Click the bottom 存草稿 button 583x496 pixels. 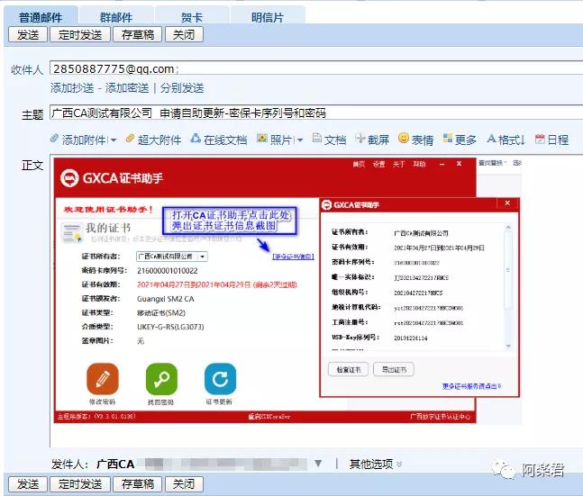(138, 483)
